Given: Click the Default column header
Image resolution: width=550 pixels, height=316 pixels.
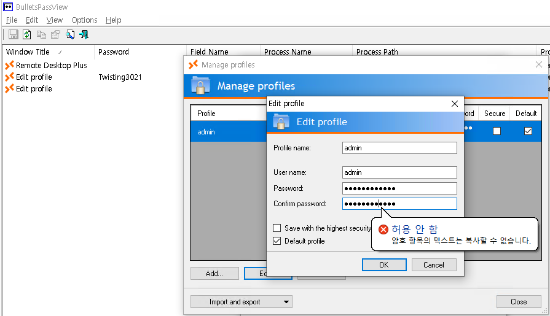Looking at the screenshot, I should point(526,113).
